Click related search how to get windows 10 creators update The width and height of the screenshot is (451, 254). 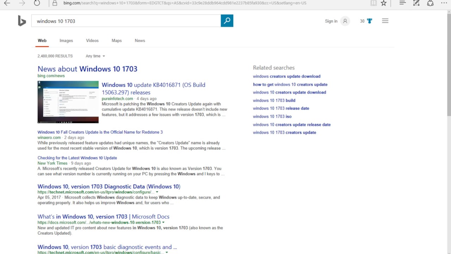[x=290, y=85]
